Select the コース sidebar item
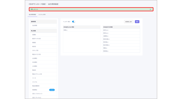The width and height of the screenshot is (182, 99). click(x=43, y=78)
